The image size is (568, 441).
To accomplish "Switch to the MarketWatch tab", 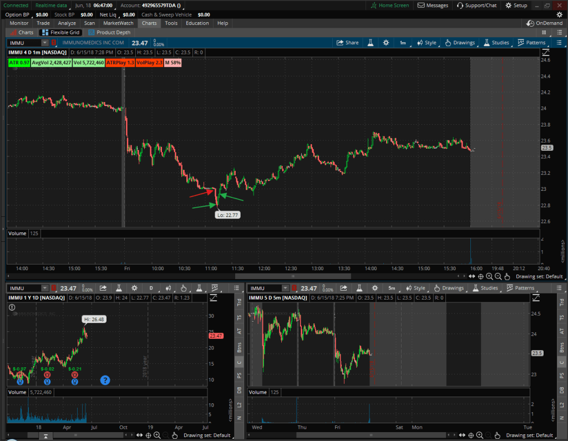I will [119, 23].
